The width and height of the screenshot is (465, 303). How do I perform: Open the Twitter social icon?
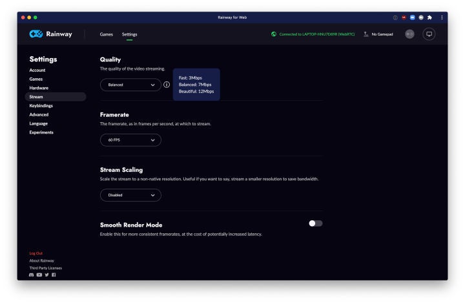[45, 276]
